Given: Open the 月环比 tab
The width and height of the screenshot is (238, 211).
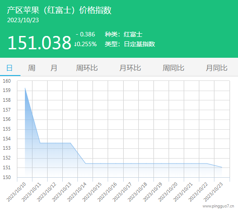Looking at the screenshot, I should point(130,68).
